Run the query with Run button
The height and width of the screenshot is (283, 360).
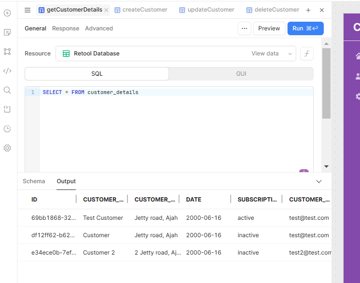(305, 28)
